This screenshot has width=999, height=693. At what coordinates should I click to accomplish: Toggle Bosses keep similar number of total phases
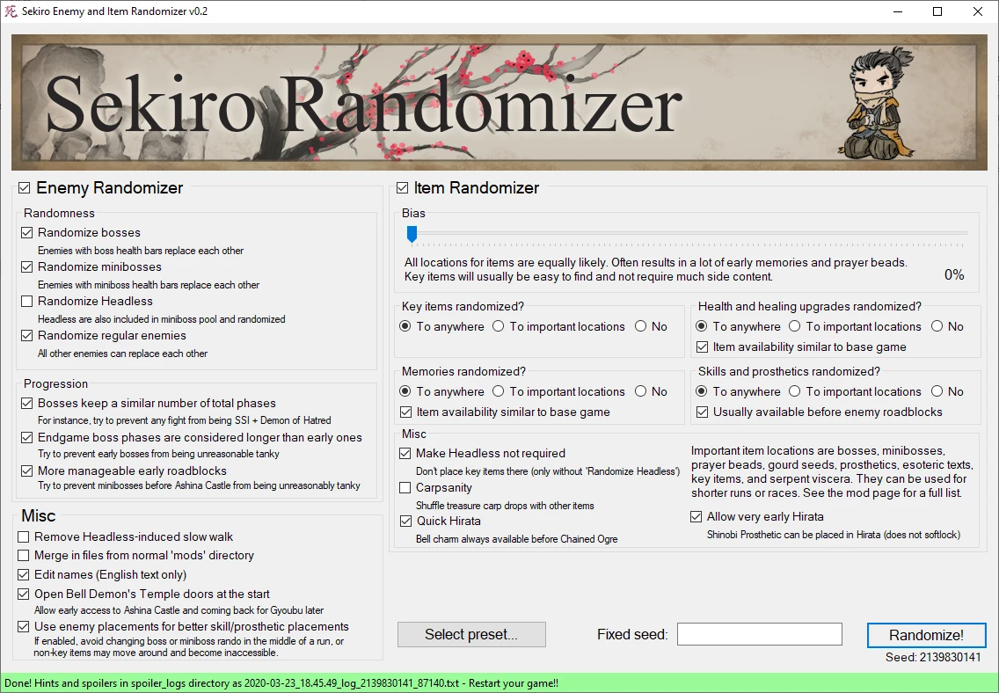[26, 403]
